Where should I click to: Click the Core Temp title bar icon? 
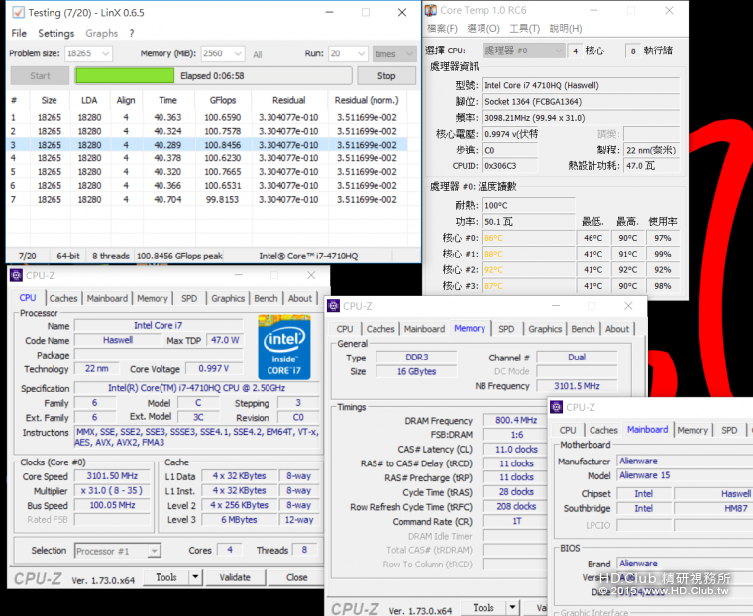[430, 10]
